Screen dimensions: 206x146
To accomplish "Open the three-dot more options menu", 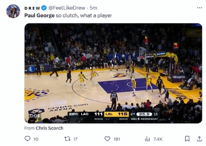I will tap(200, 8).
